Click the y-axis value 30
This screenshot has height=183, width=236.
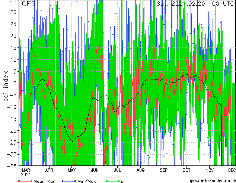[x=13, y=12]
